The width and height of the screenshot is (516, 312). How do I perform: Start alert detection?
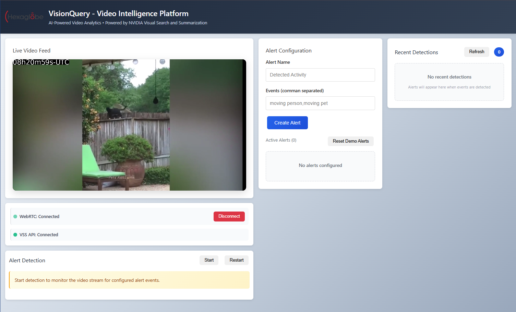(209, 260)
